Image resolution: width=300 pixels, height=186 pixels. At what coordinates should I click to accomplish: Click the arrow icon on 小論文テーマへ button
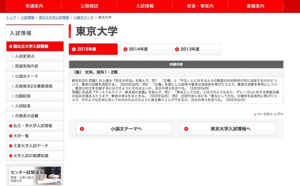(x=82, y=129)
